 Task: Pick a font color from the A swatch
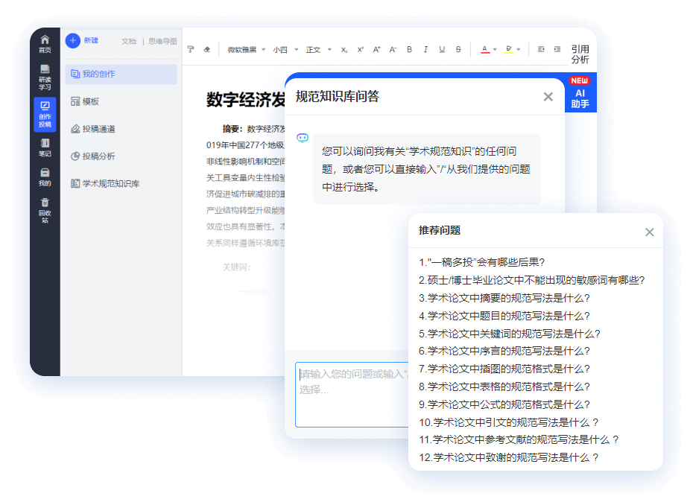pos(485,49)
